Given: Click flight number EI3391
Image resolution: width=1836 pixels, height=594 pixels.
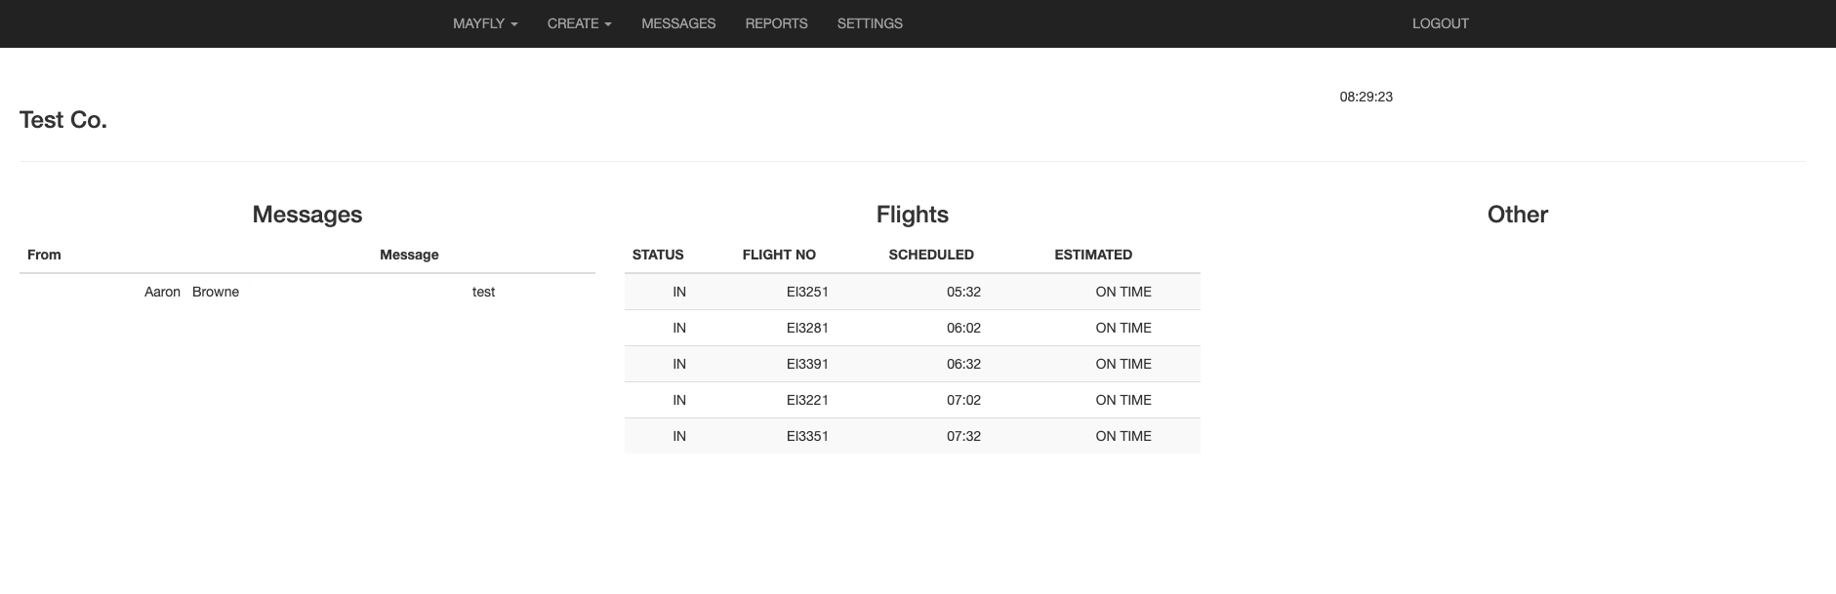Looking at the screenshot, I should click(807, 364).
